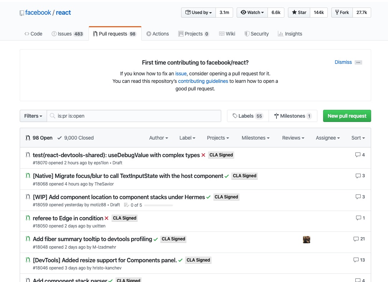Follow the contributing guidelines link

click(x=203, y=81)
